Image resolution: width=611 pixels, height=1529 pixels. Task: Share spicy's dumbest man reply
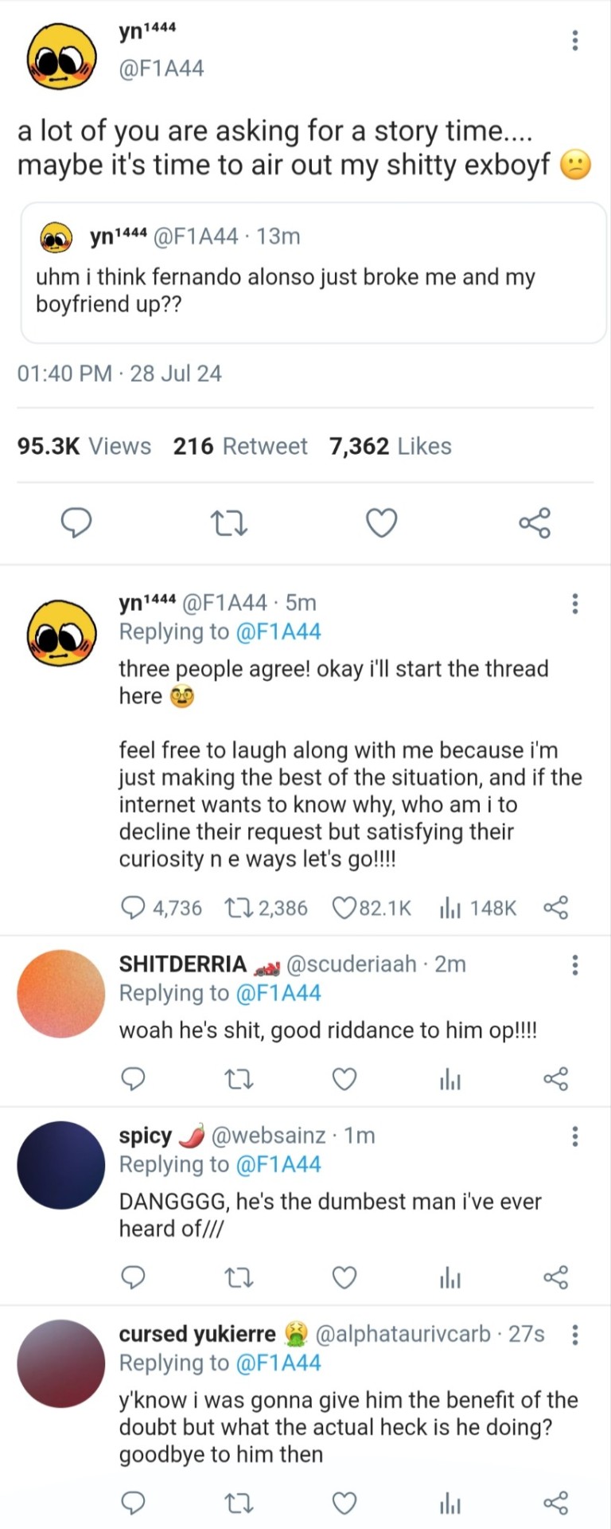[555, 1277]
